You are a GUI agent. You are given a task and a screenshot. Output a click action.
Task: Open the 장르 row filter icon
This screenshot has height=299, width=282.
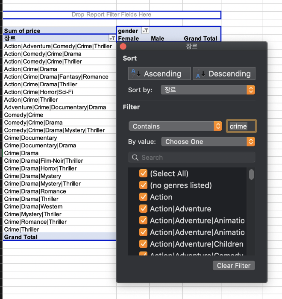pyautogui.click(x=112, y=38)
